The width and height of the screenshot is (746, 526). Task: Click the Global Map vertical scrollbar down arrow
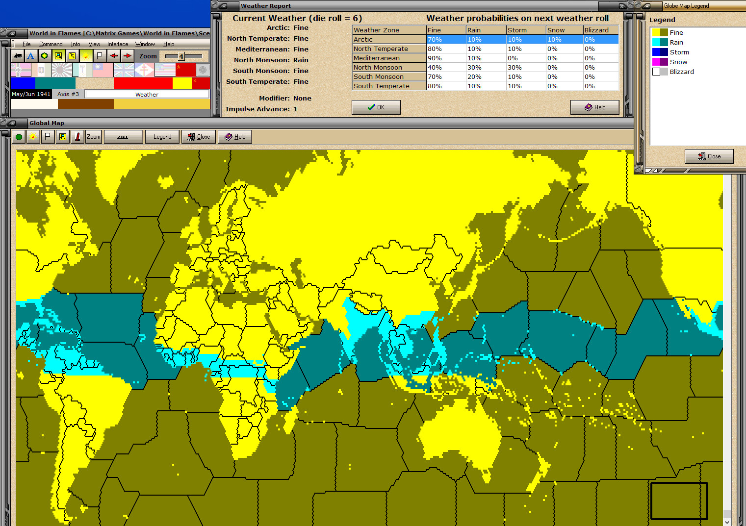[727, 522]
